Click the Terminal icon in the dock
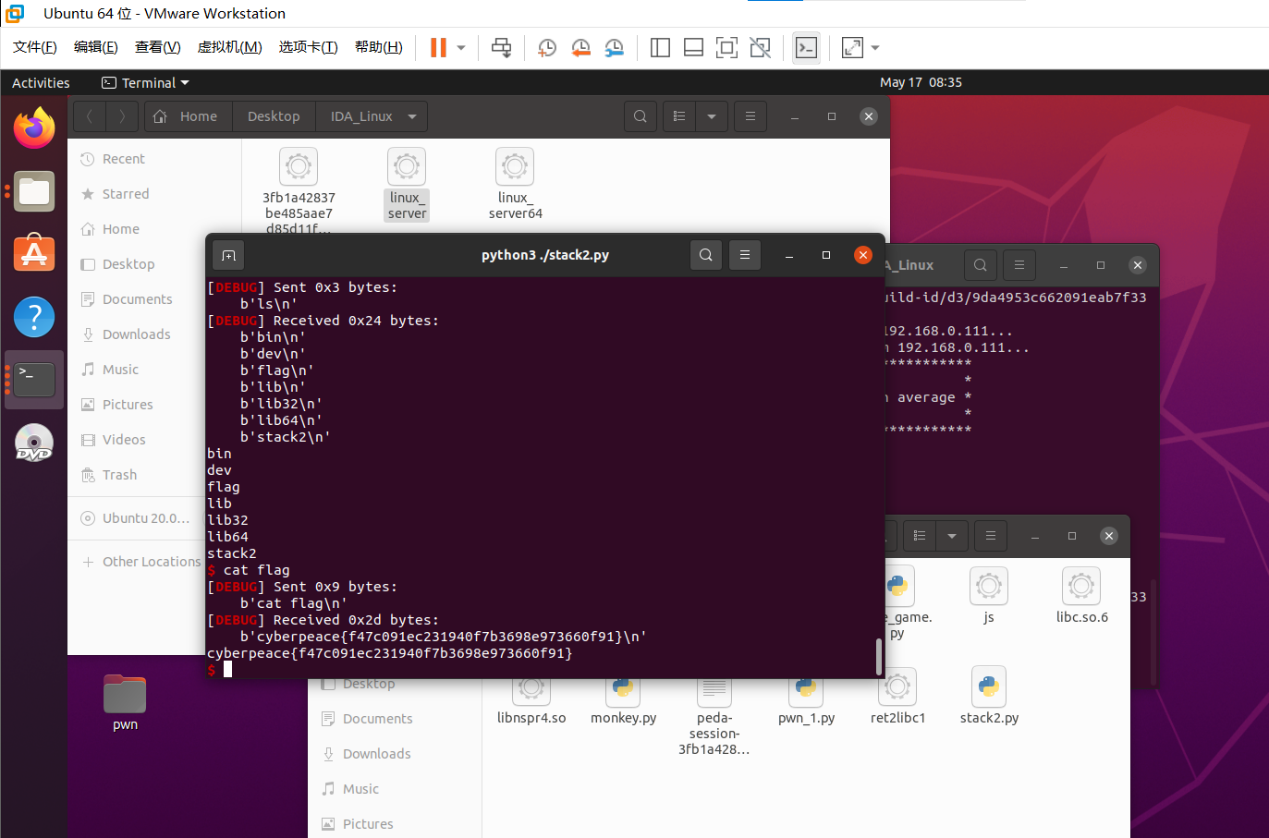The width and height of the screenshot is (1269, 838). pos(34,380)
